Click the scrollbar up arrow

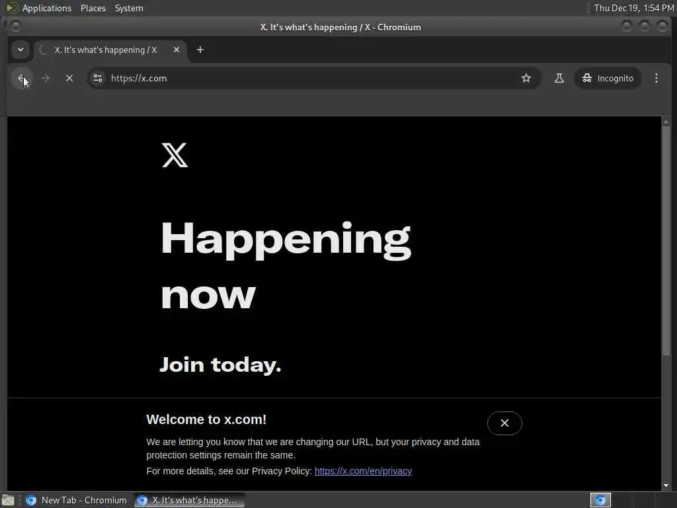tap(666, 122)
